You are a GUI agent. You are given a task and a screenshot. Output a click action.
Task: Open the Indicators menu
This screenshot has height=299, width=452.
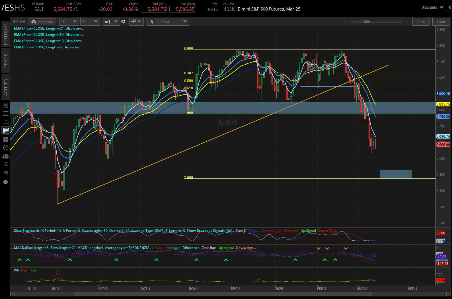(42, 22)
